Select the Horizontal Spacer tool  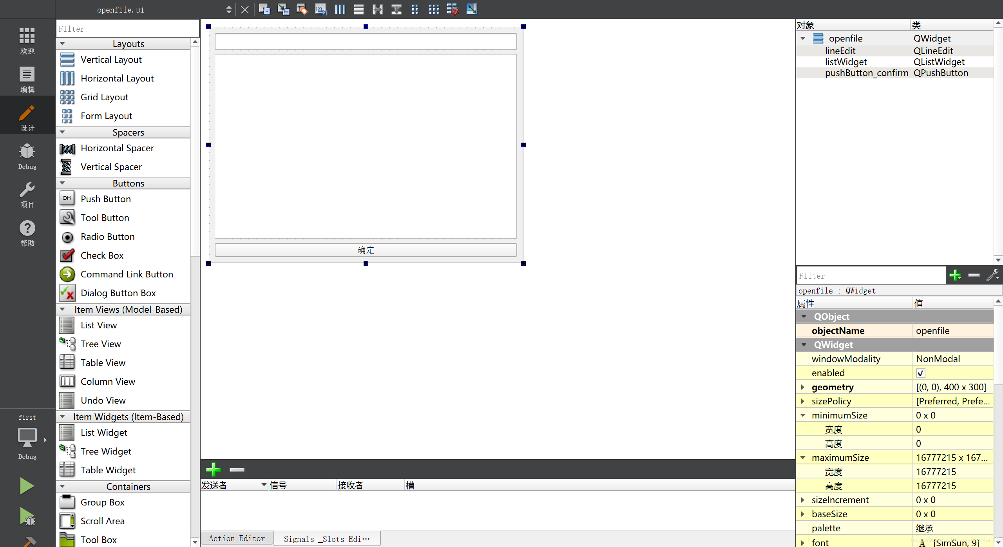(116, 148)
